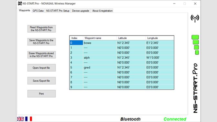Click index cell 9
This screenshot has height=122, width=217.
[77, 87]
